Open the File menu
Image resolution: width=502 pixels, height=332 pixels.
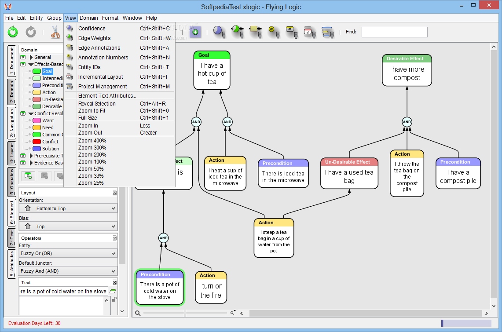pyautogui.click(x=9, y=18)
